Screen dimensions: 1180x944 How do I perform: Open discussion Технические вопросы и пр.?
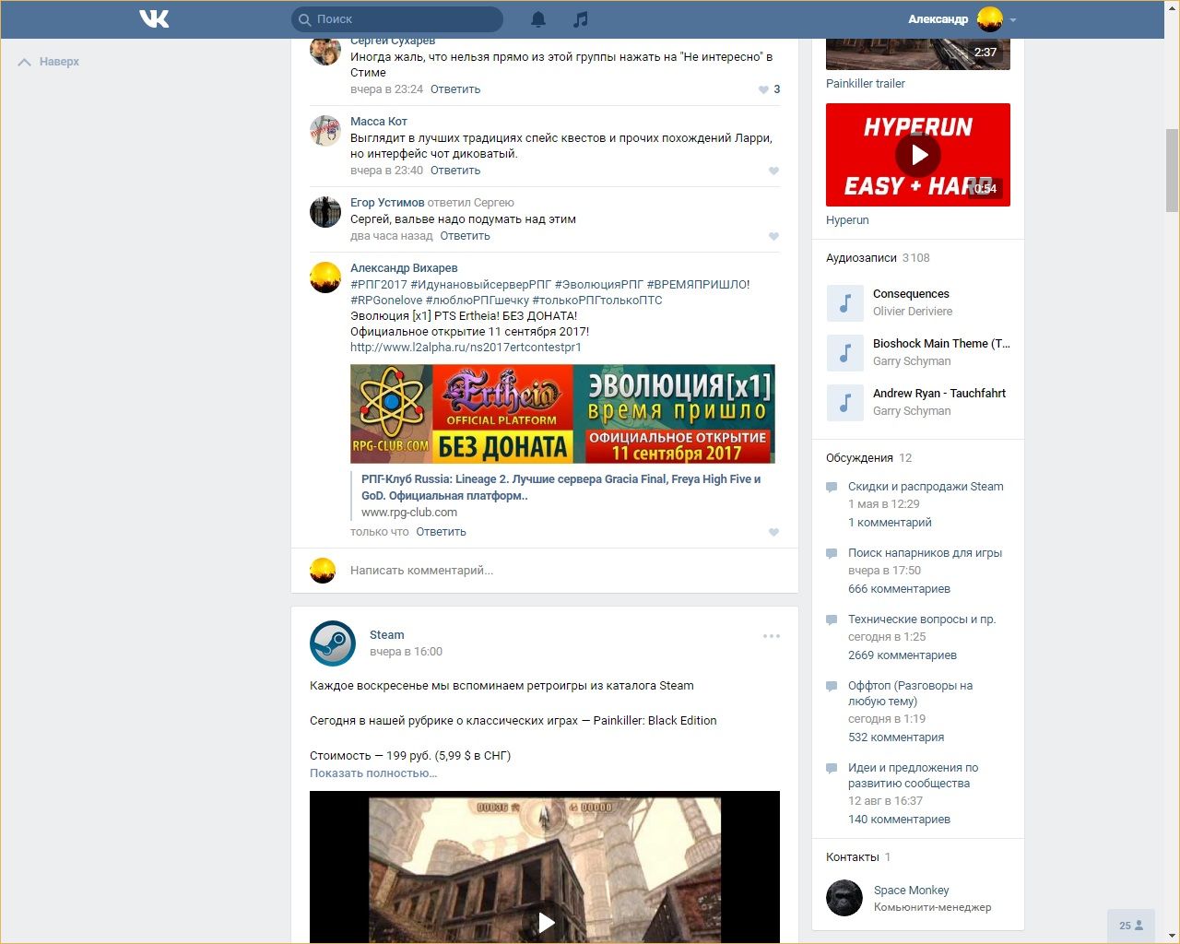(x=922, y=619)
